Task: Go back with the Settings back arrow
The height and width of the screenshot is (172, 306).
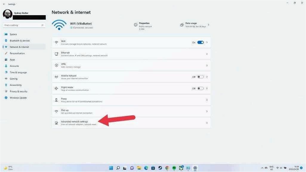Action: (4, 4)
